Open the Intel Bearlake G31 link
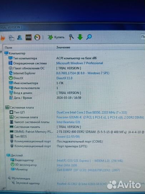The height and width of the screenshot is (194, 145). 68,122
